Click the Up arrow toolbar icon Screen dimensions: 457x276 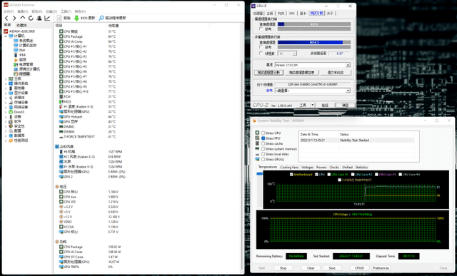click(x=22, y=18)
